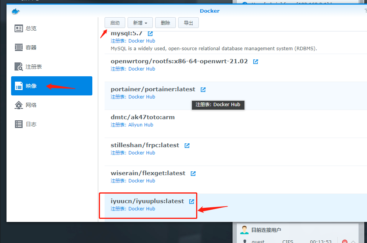Open the 日志 log icon
This screenshot has height=243, width=367.
coord(19,124)
